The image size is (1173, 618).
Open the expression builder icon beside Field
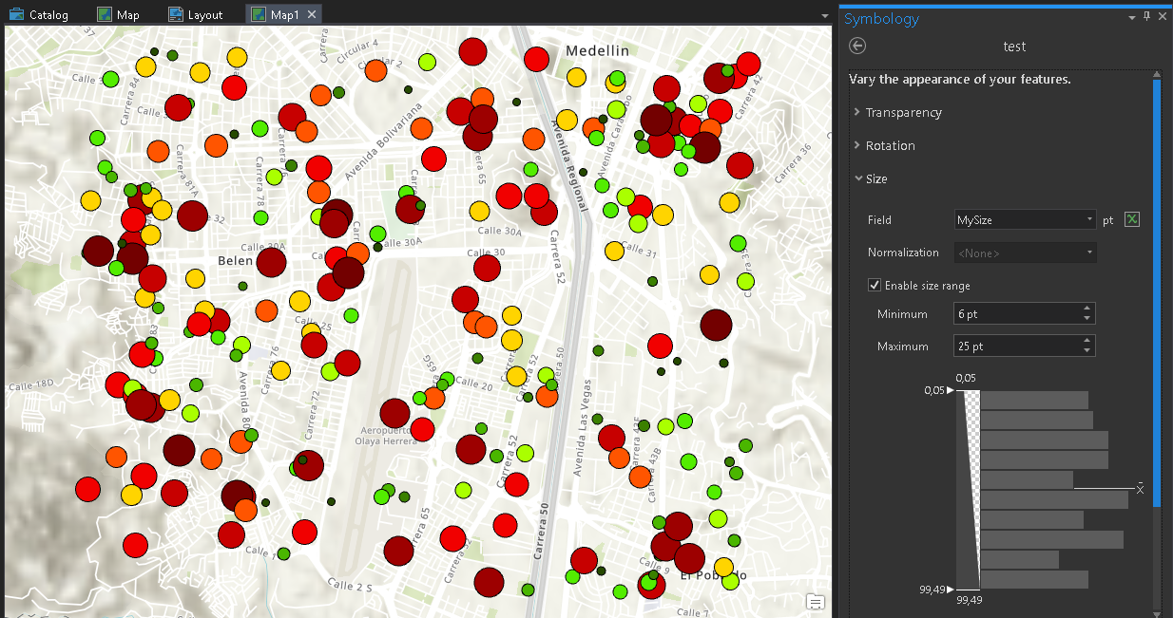click(1131, 220)
